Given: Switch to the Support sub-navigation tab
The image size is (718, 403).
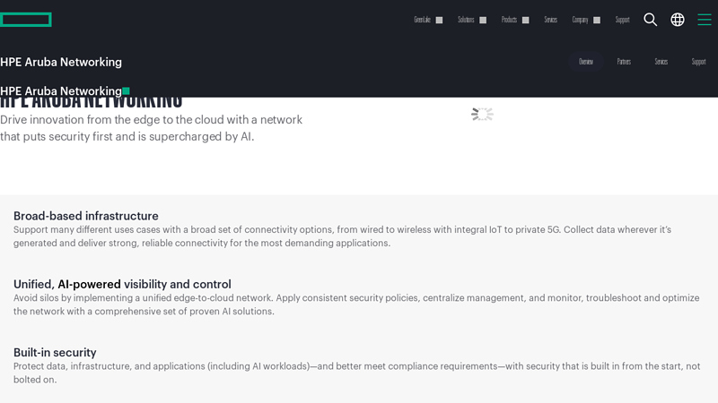Looking at the screenshot, I should coord(698,62).
